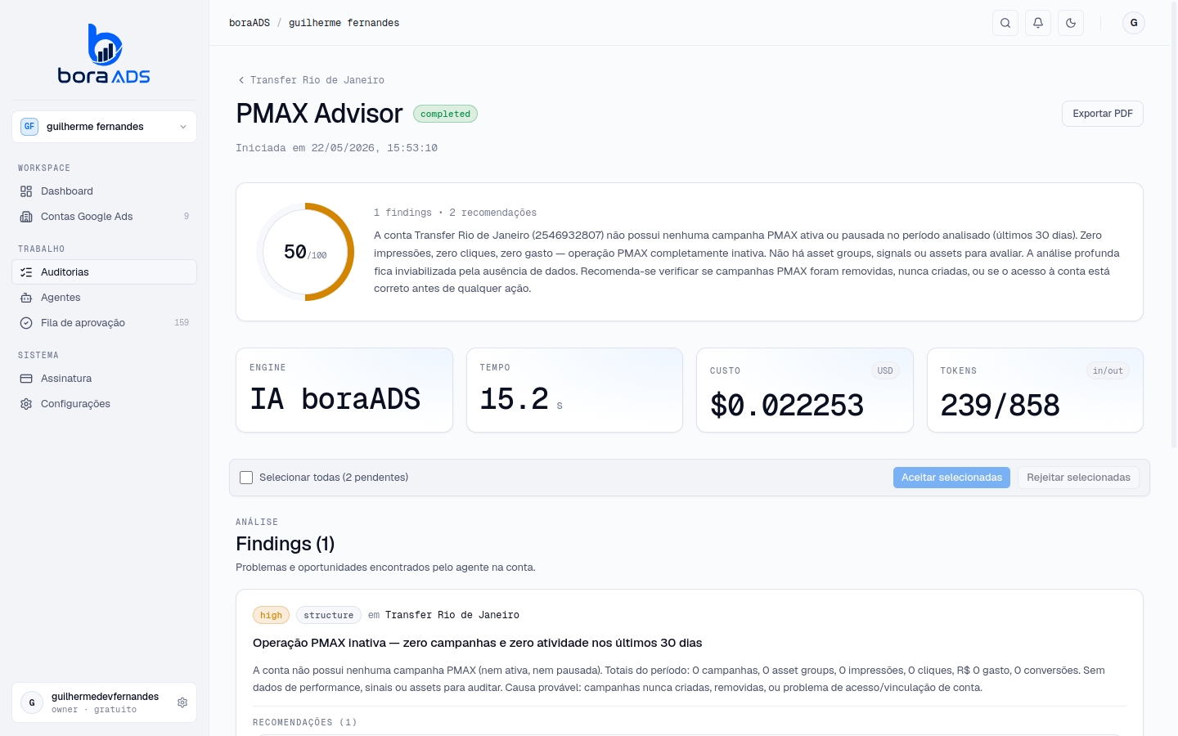Screen dimensions: 1178x736
Task: Open notifications bell icon
Action: pyautogui.click(x=1038, y=23)
